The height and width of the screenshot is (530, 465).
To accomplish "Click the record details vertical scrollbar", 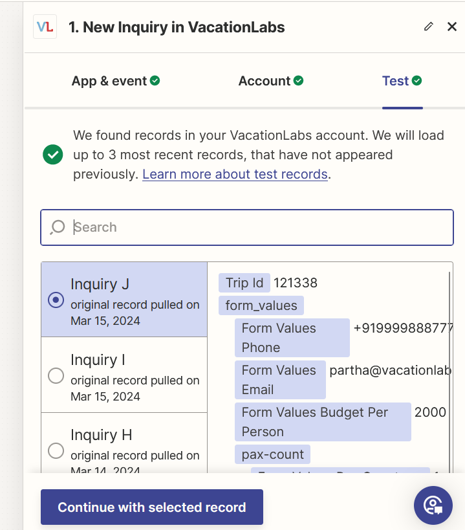I will pyautogui.click(x=449, y=362).
